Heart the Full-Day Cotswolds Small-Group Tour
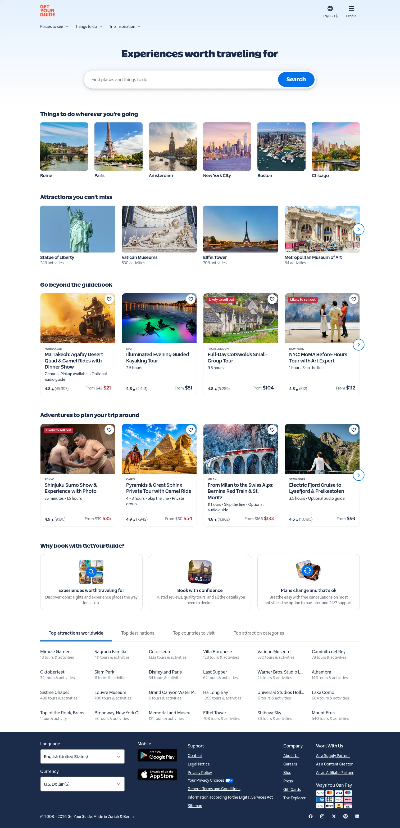This screenshot has height=828, width=400. (x=272, y=299)
